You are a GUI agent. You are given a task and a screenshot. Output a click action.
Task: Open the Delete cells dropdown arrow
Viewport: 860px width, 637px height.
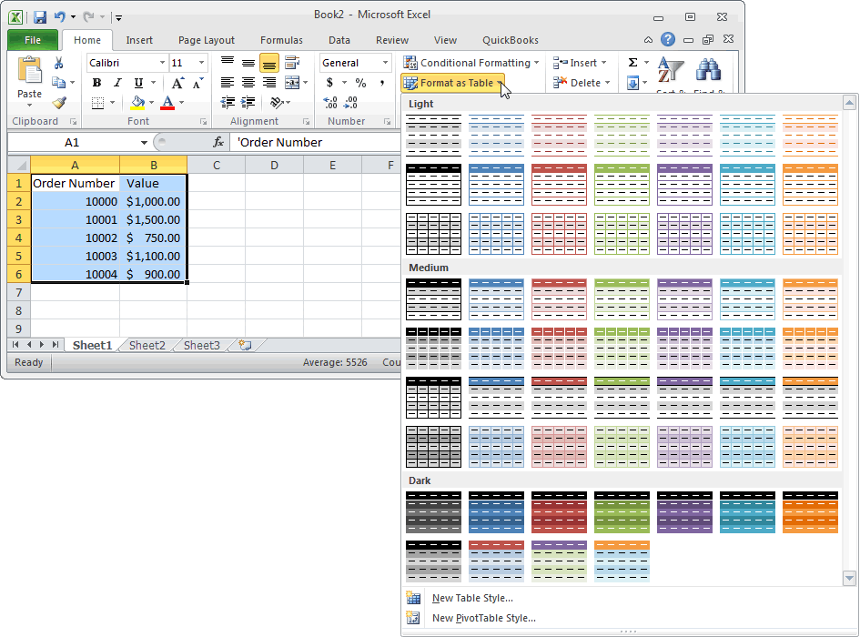click(x=607, y=83)
